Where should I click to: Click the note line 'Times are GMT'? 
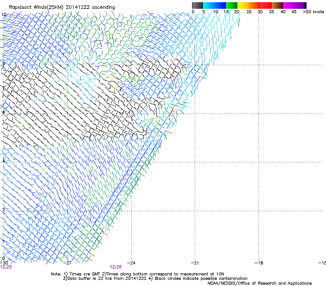point(85,274)
